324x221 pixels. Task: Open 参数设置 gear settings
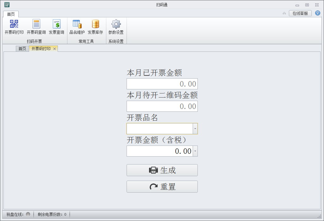pos(116,27)
